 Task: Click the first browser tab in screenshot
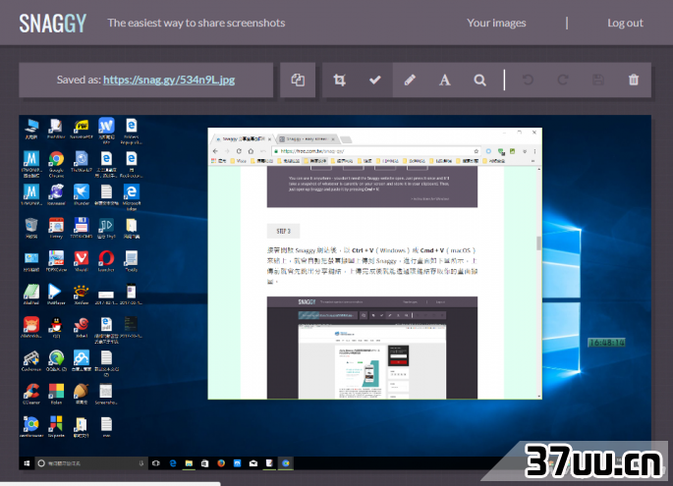243,139
